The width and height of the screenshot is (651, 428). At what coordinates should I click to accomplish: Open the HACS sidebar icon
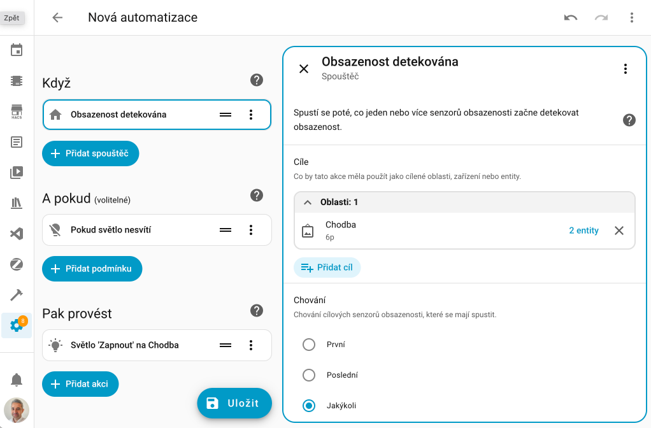(x=17, y=111)
